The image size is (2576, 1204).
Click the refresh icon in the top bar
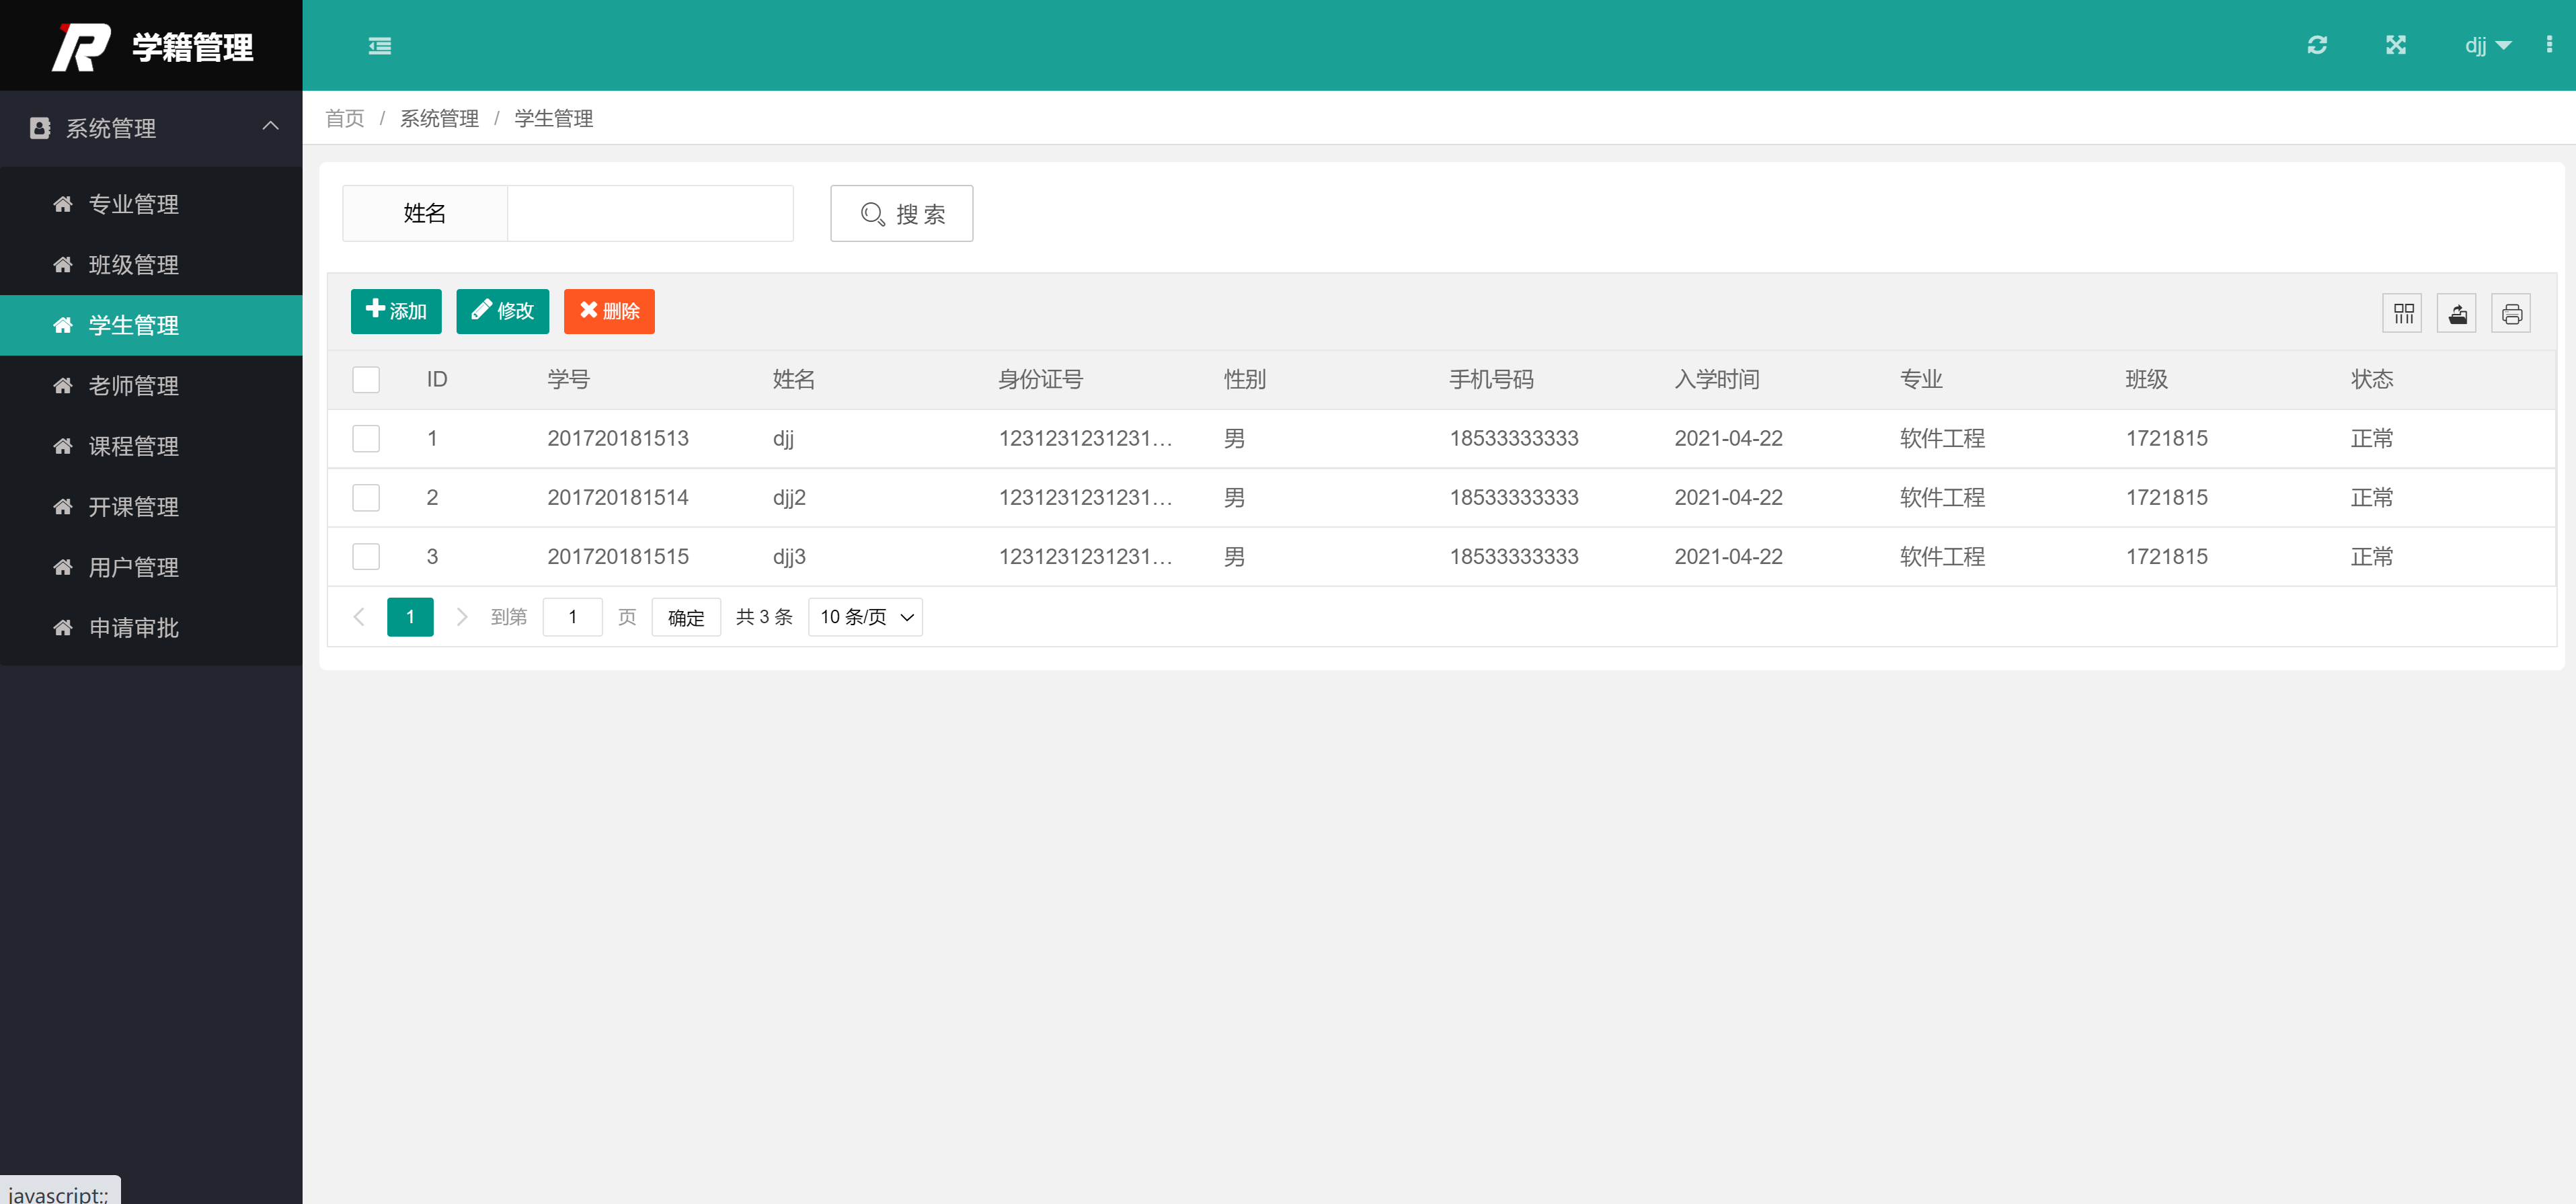2318,45
